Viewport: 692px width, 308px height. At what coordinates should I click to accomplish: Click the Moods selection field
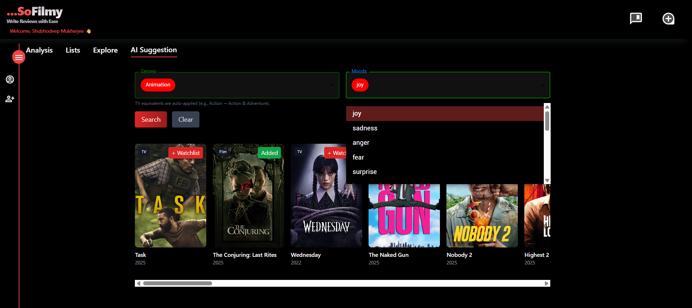pos(448,85)
